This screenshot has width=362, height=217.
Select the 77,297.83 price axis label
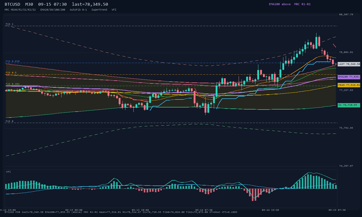[x=346, y=90]
